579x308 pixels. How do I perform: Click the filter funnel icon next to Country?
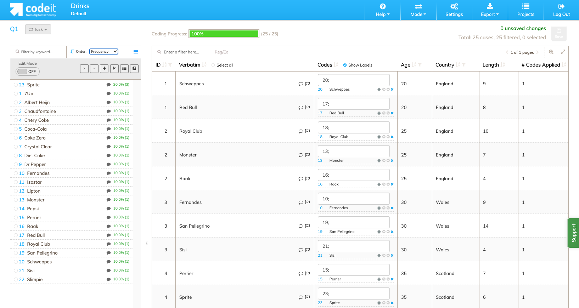pyautogui.click(x=463, y=65)
